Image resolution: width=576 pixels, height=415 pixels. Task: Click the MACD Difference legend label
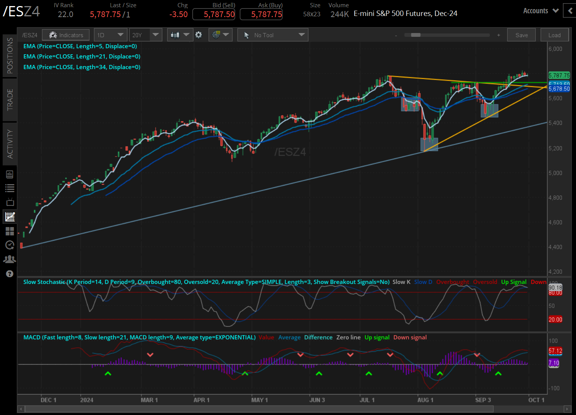coord(318,337)
